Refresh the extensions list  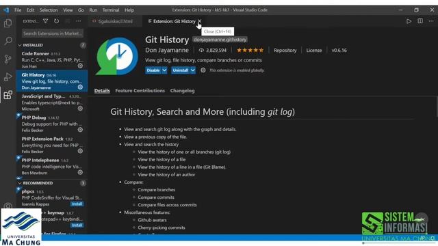pos(56,21)
